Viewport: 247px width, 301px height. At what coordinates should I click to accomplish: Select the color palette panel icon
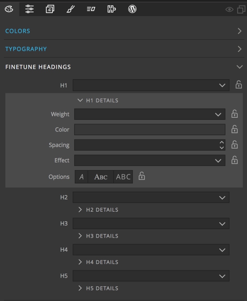pos(9,9)
